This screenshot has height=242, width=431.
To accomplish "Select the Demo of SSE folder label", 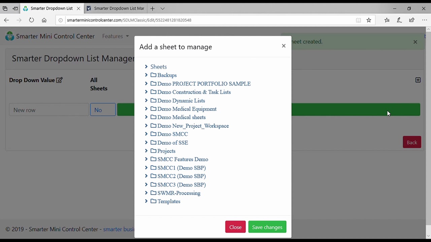I will tap(173, 143).
